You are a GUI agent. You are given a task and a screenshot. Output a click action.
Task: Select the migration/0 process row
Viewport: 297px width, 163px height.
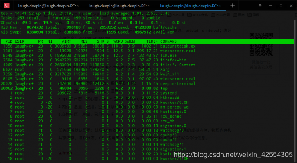point(147,126)
